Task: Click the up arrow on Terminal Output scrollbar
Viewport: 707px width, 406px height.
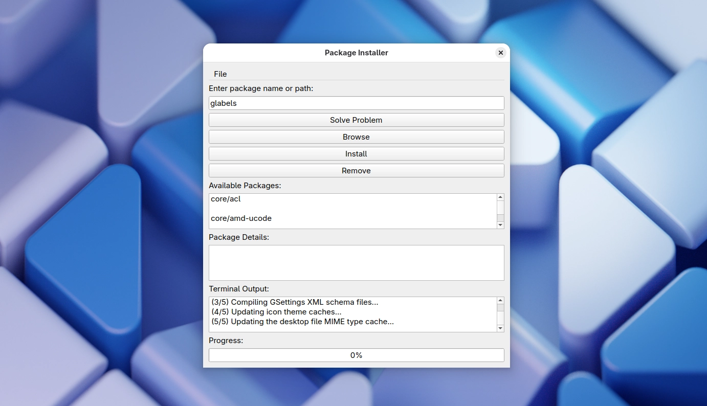Action: click(500, 300)
